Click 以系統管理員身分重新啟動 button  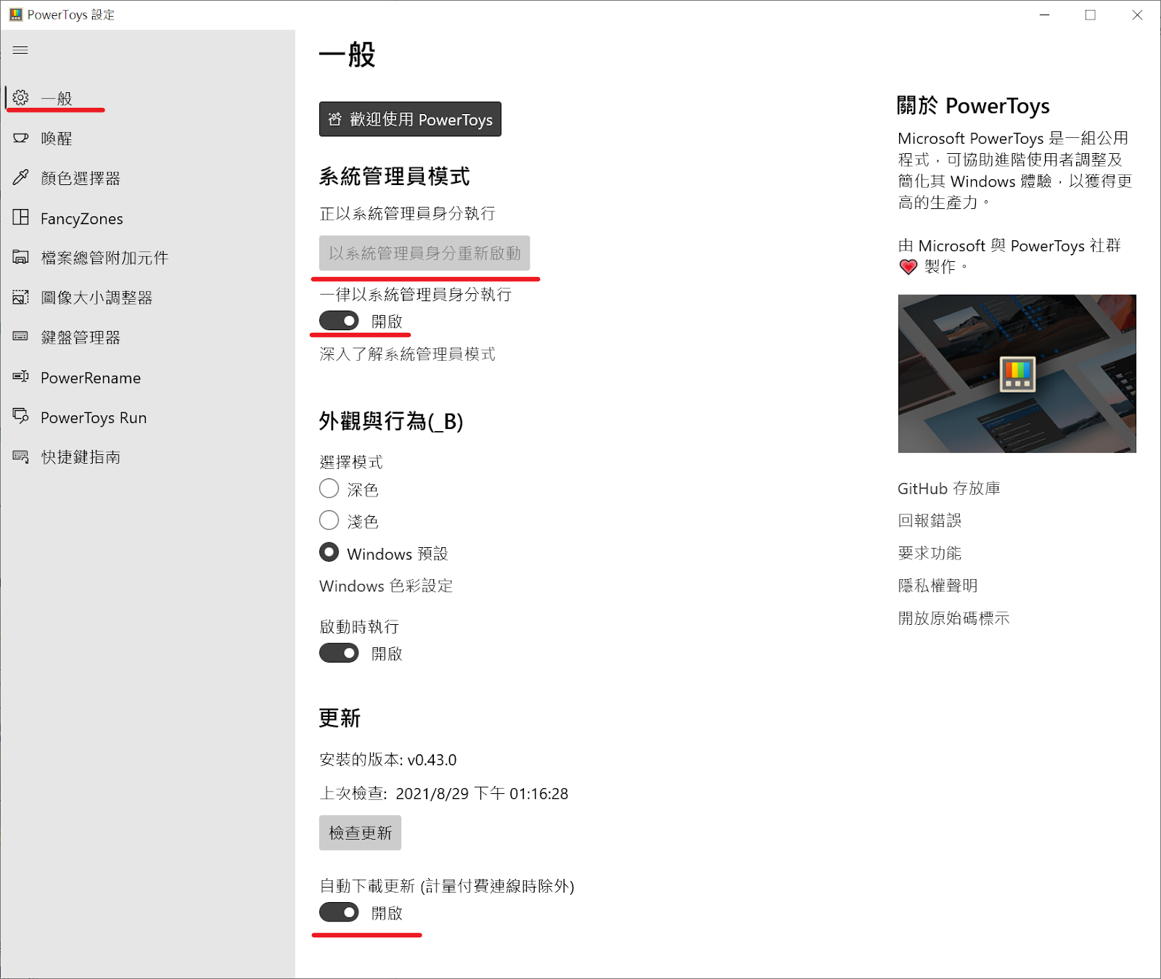pyautogui.click(x=424, y=253)
